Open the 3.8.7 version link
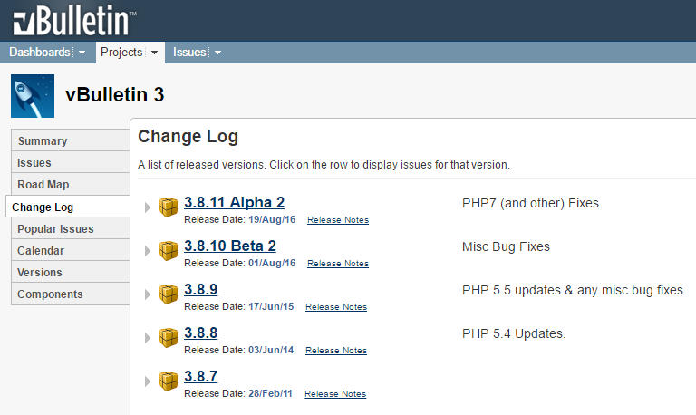Screen dimensions: 696x415 pyautogui.click(x=200, y=376)
